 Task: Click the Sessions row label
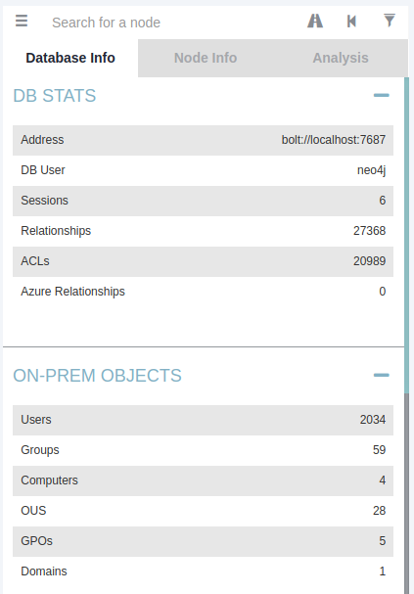[x=45, y=201]
